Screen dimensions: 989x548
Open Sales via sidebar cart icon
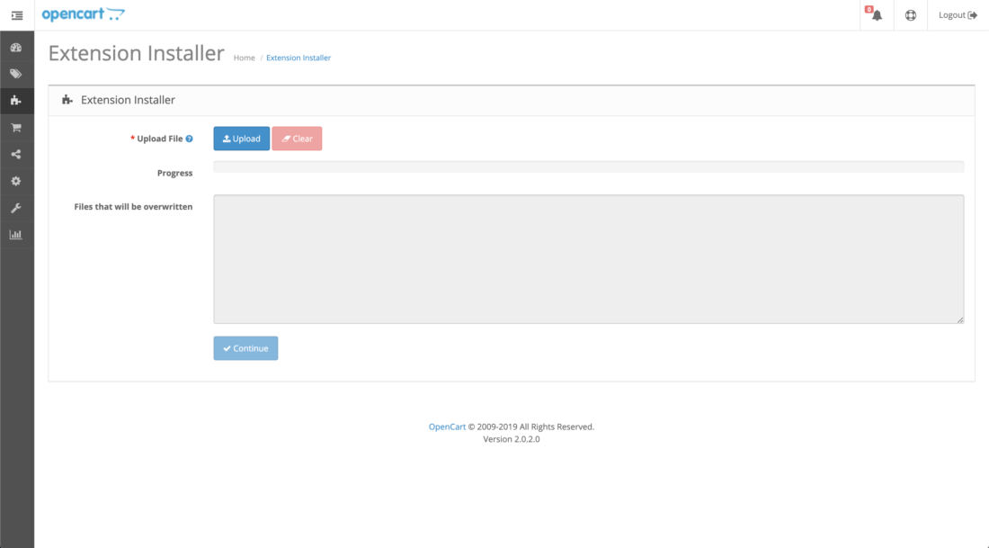[x=16, y=128]
